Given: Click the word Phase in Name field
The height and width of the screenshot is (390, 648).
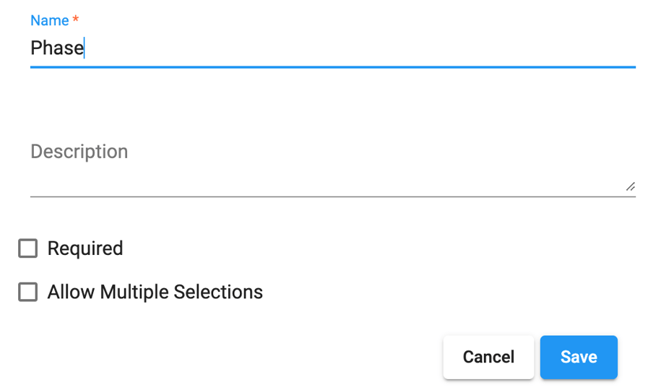Looking at the screenshot, I should [x=56, y=48].
